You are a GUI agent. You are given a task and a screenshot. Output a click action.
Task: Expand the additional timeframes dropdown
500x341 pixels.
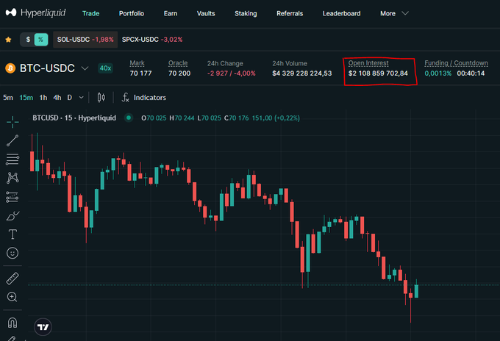point(82,98)
